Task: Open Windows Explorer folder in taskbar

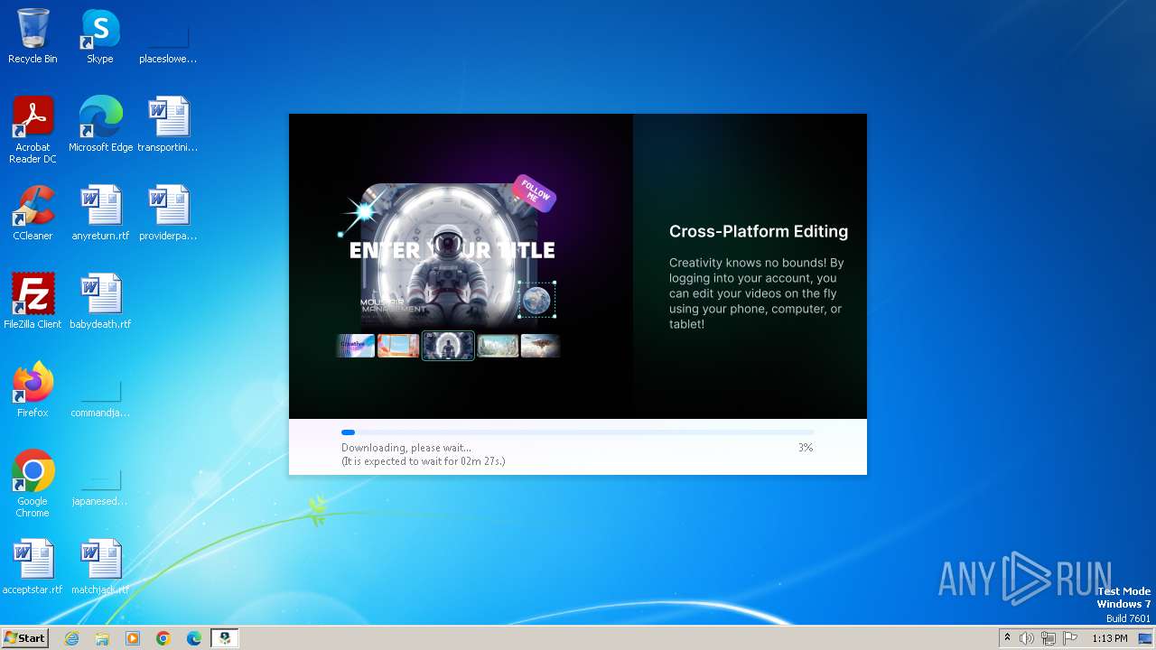Action: tap(102, 638)
